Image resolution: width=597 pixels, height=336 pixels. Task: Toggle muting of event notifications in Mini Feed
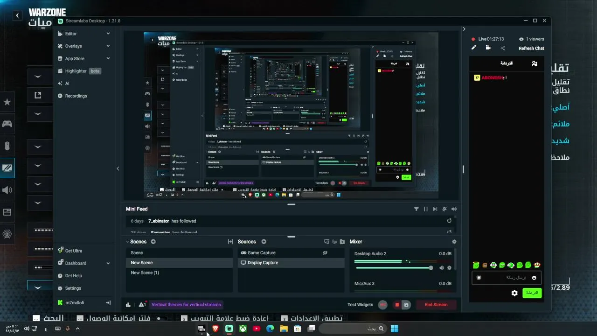click(x=444, y=209)
